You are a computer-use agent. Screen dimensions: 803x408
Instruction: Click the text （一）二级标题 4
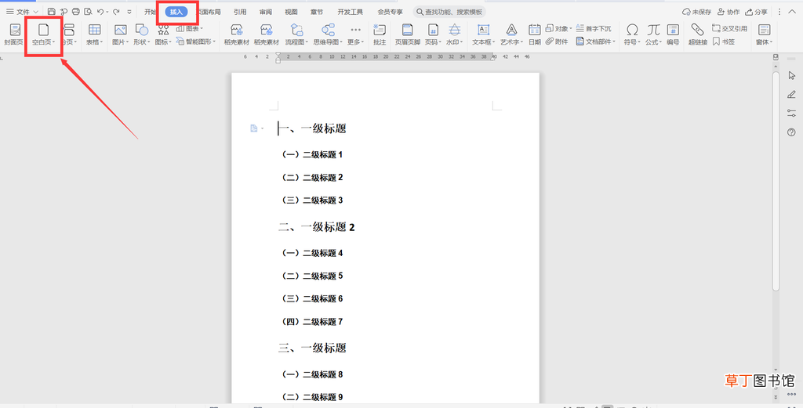312,253
